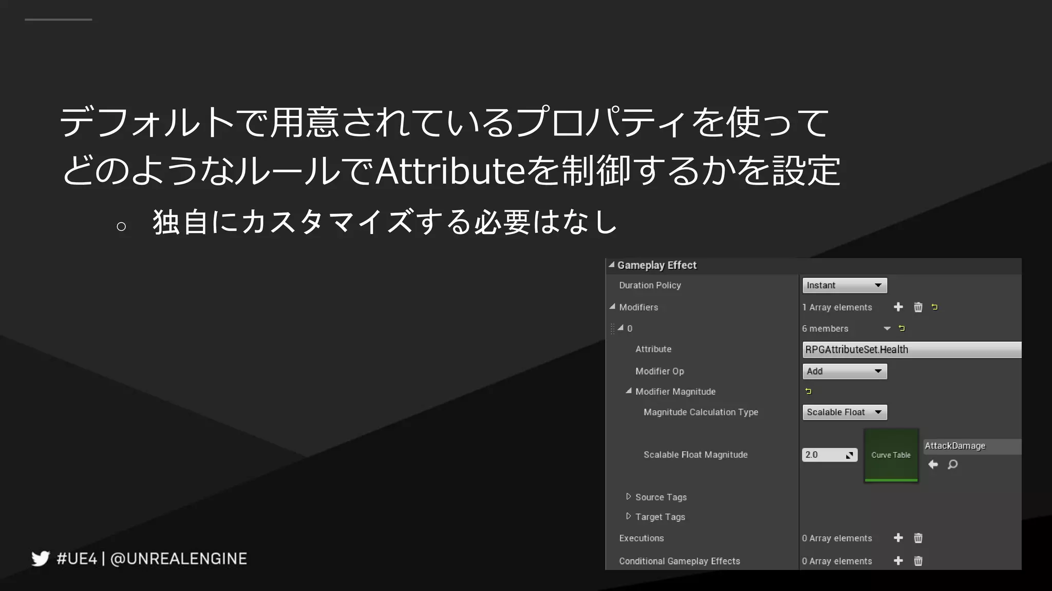Image resolution: width=1052 pixels, height=591 pixels.
Task: Open Attribute picker RPGAttributeSet.Health
Action: click(x=912, y=349)
